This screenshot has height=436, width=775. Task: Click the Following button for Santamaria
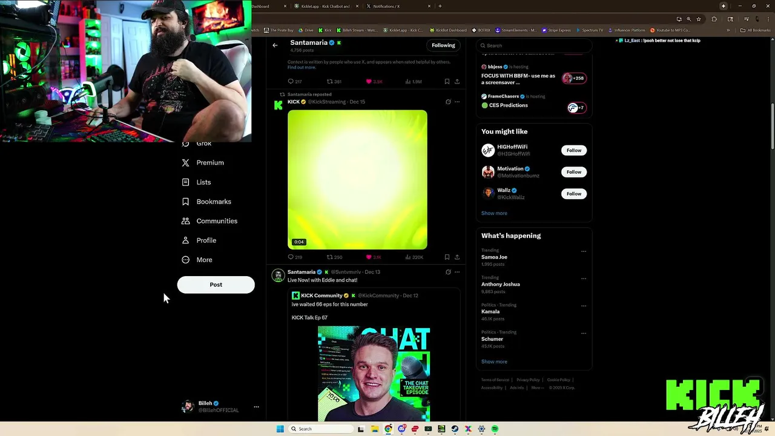coord(443,45)
